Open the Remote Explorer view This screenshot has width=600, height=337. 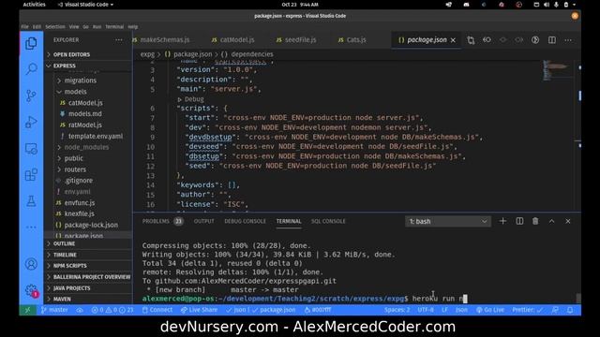coord(31,149)
